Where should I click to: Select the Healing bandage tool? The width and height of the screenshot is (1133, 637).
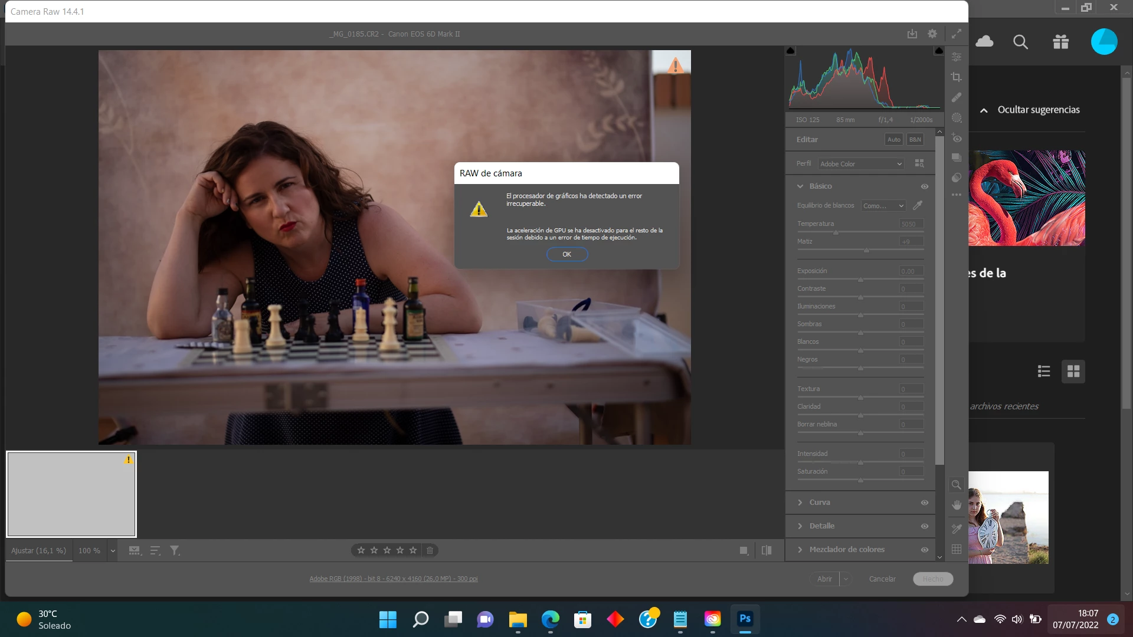point(957,97)
